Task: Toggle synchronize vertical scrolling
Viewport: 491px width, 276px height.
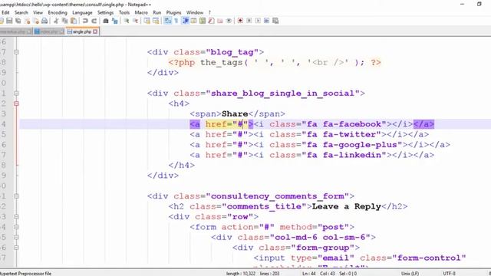Action: click(x=147, y=21)
